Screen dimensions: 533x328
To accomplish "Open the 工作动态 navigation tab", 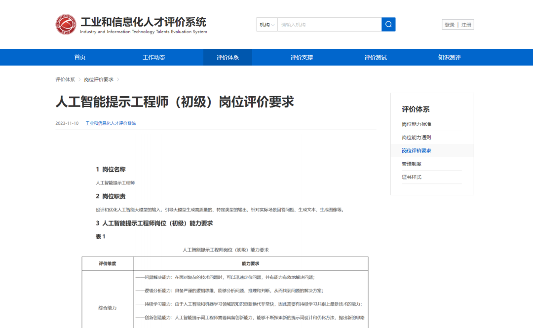I will [153, 57].
